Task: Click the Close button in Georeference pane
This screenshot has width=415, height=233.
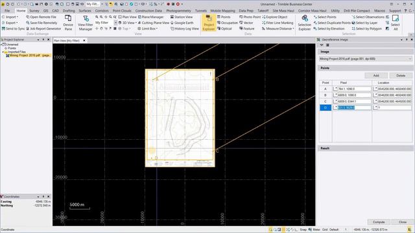Action: pyautogui.click(x=402, y=222)
